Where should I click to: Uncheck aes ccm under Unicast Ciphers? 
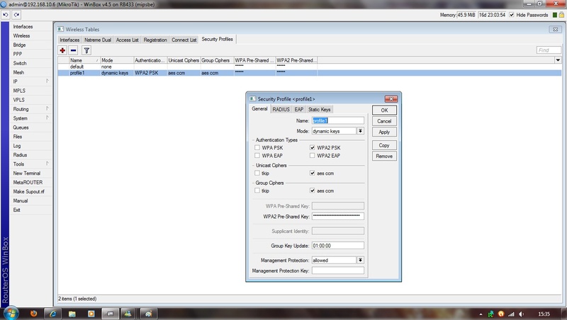pyautogui.click(x=312, y=173)
